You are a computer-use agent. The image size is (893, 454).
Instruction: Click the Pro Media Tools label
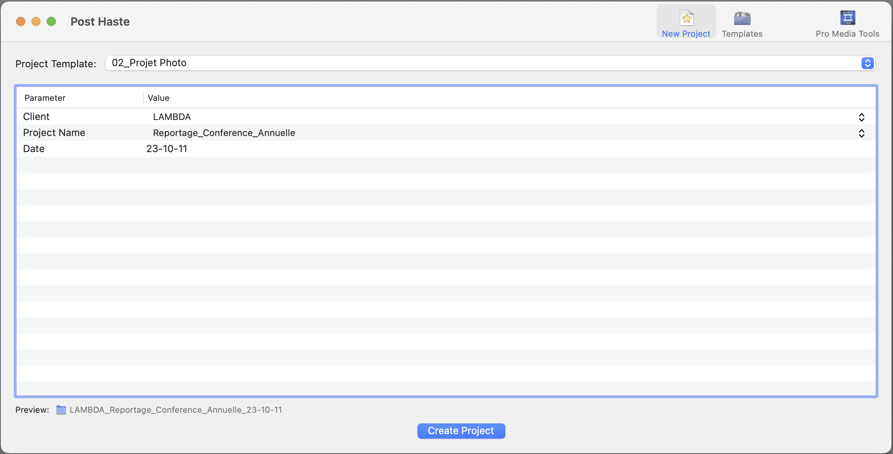coord(847,34)
